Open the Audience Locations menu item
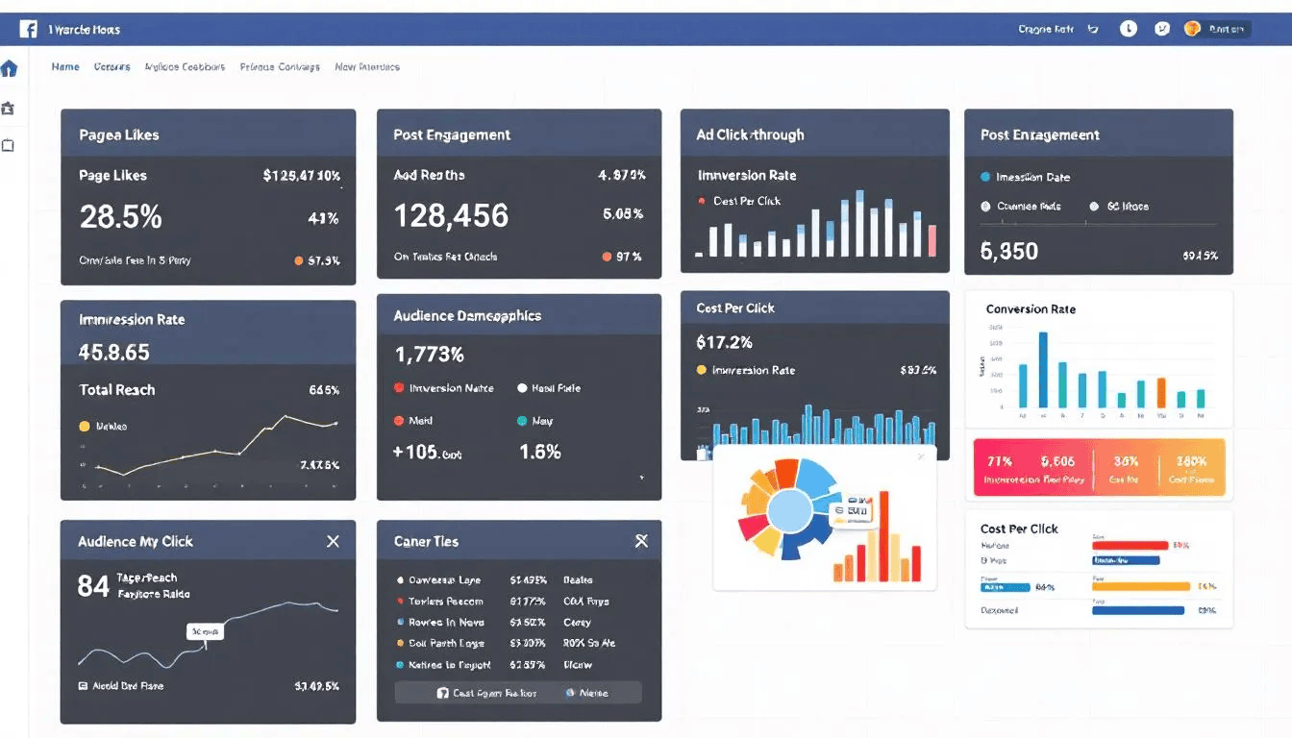Viewport: 1292px width, 738px height. point(185,66)
